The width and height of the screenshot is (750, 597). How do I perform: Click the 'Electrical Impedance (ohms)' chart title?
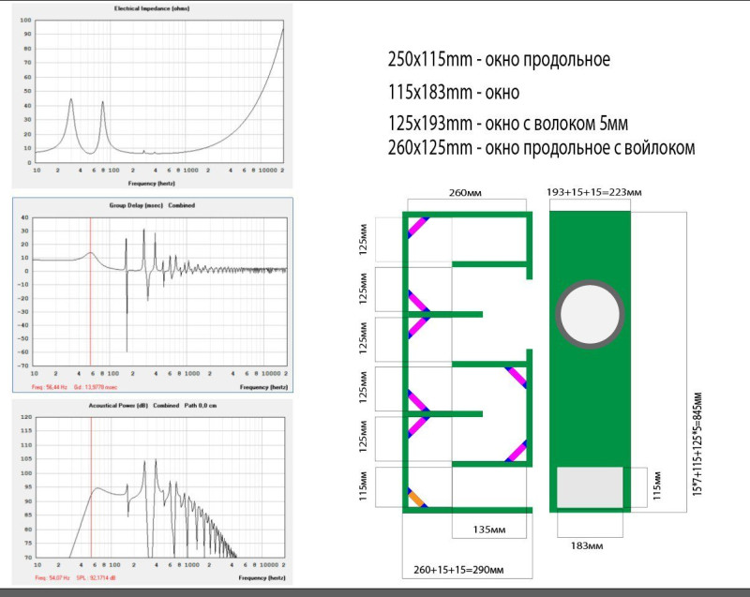[152, 8]
